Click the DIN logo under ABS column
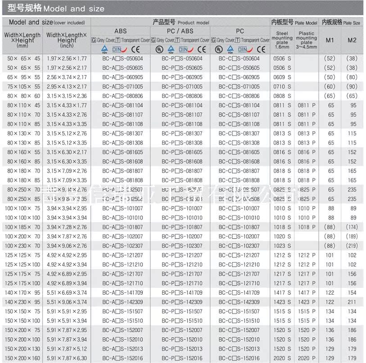Viewport: 366px width, 363px height. pos(119,49)
